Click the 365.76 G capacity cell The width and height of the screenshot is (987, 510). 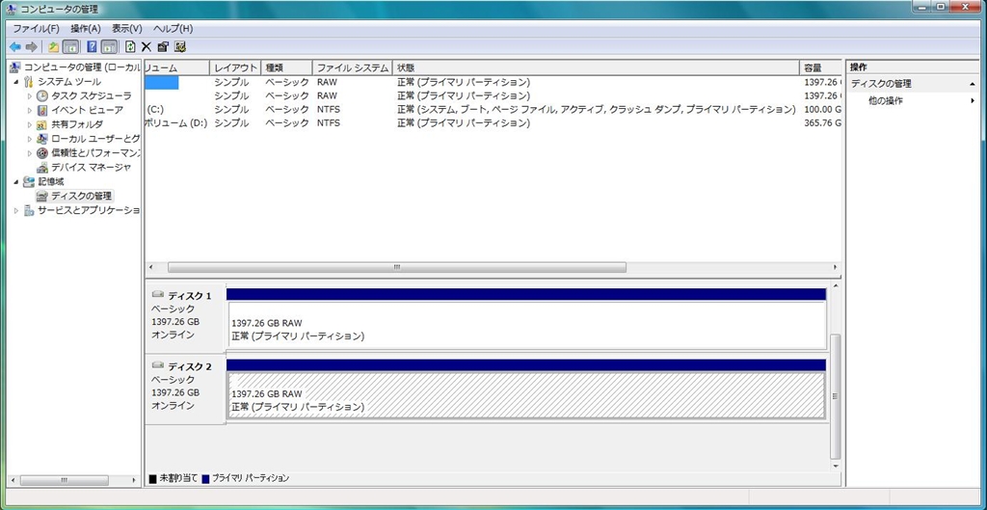(823, 123)
